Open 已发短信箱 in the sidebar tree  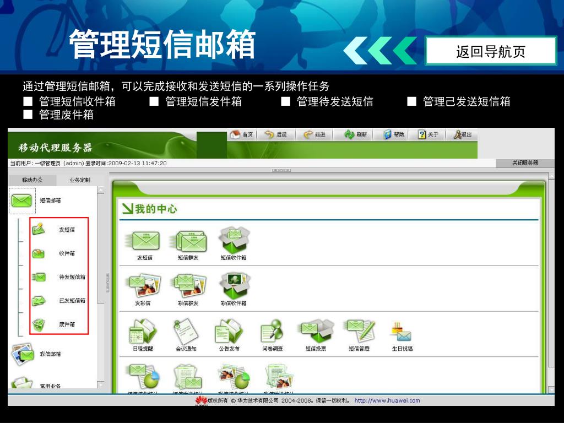pyautogui.click(x=59, y=301)
